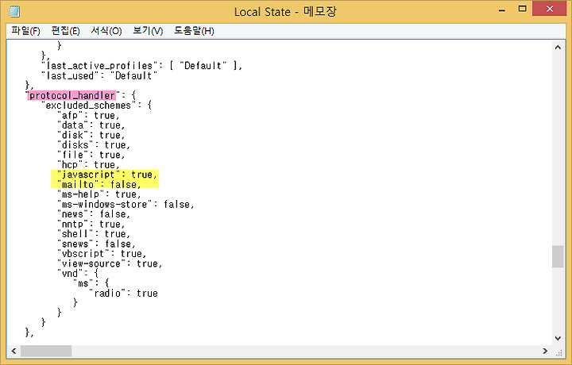Viewport: 572px width, 365px height.
Task: Click the "ms": { line
Action: tap(91, 283)
